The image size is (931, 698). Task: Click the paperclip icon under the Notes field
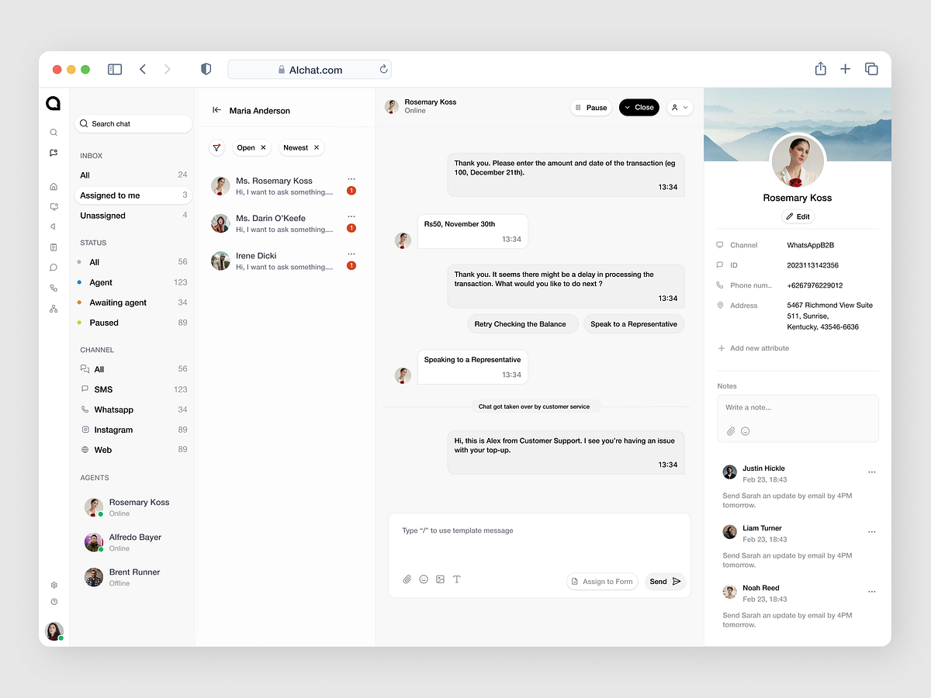[x=729, y=430]
